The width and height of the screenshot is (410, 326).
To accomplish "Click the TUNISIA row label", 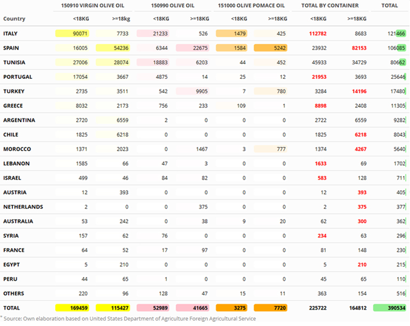I will (x=14, y=62).
